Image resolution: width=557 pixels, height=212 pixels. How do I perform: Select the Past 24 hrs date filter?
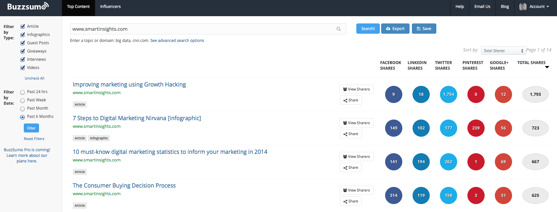coord(22,92)
